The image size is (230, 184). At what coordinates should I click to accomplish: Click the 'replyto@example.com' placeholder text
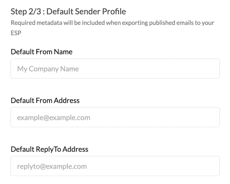[x=52, y=166]
